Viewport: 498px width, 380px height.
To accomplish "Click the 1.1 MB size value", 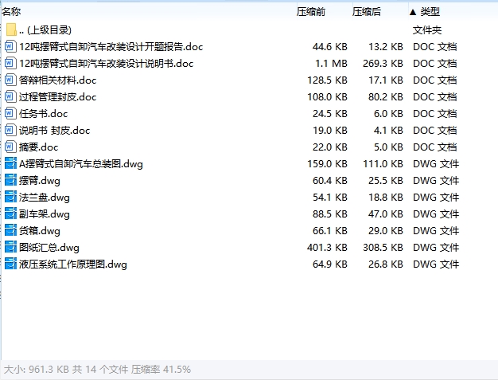I will (331, 63).
